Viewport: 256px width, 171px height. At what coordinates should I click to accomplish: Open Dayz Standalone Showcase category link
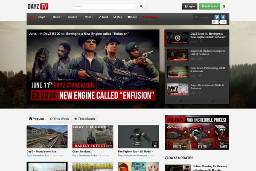click(x=133, y=156)
